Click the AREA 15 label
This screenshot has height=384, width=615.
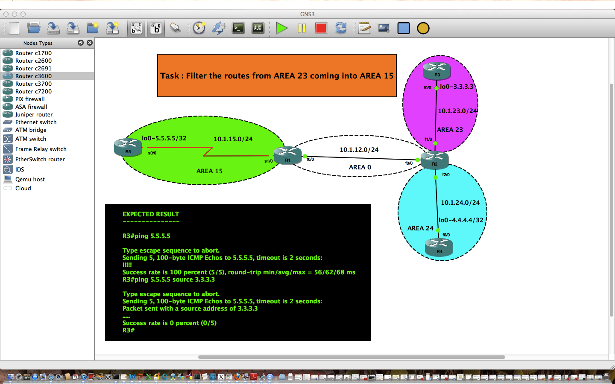pyautogui.click(x=209, y=171)
